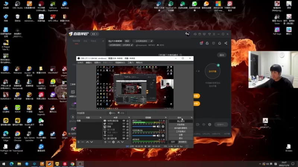Open Google Chrome from the taskbar
The height and width of the screenshot is (167, 298).
pos(72,164)
